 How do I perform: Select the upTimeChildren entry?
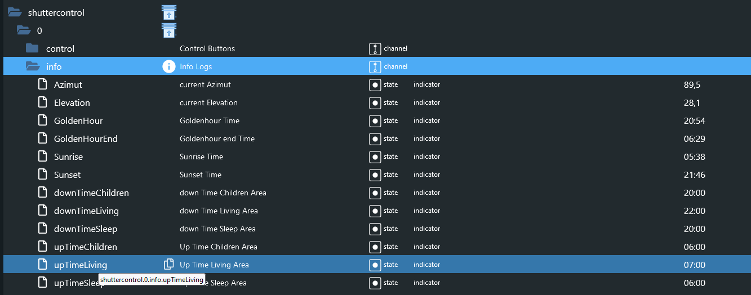(85, 247)
